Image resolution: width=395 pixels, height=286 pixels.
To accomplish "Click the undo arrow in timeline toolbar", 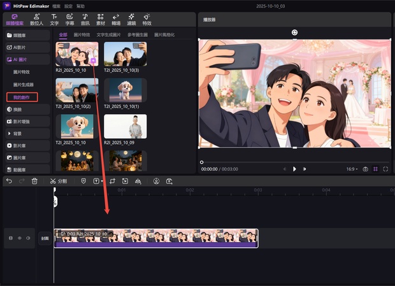I will click(x=9, y=181).
